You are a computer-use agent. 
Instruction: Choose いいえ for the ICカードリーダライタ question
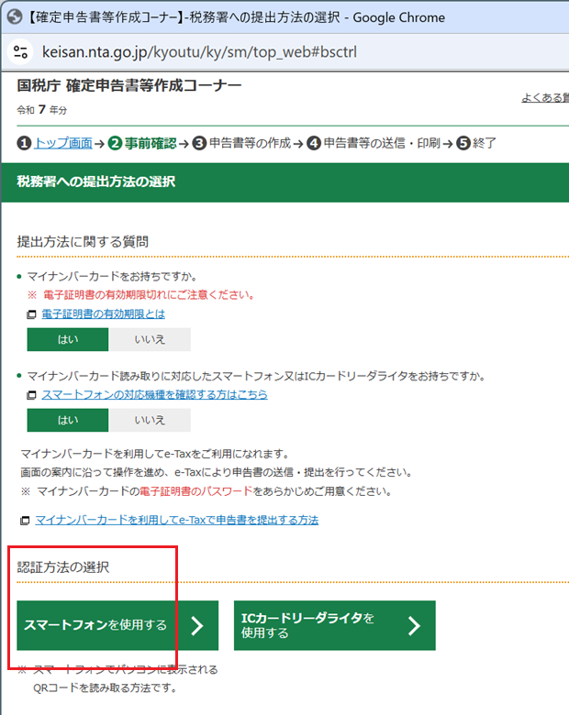click(150, 420)
